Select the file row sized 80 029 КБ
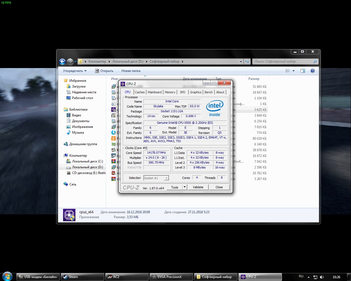Viewport: 351px width, 281px height. click(189, 139)
